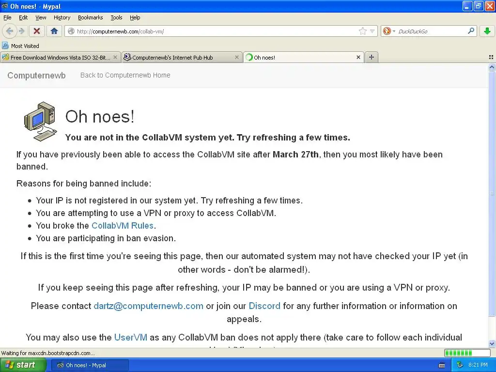The height and width of the screenshot is (372, 496).
Task: Open a new tab with plus button
Action: click(x=372, y=57)
